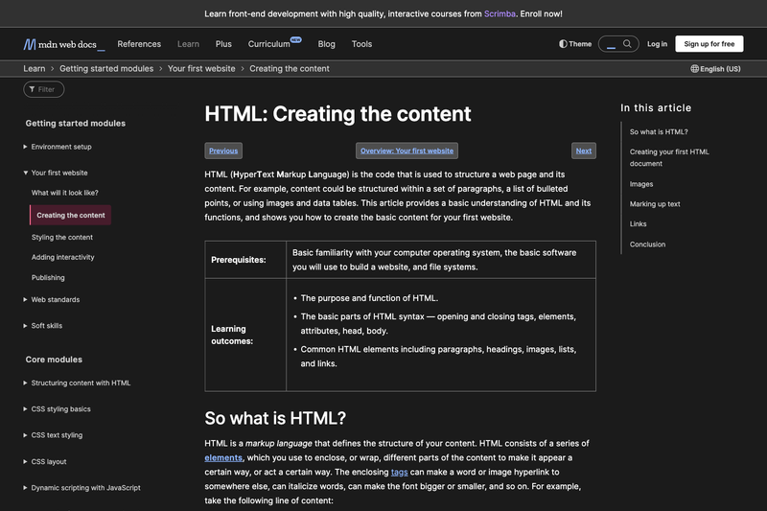The image size is (767, 511).
Task: Click Sign up for free button
Action: point(709,44)
